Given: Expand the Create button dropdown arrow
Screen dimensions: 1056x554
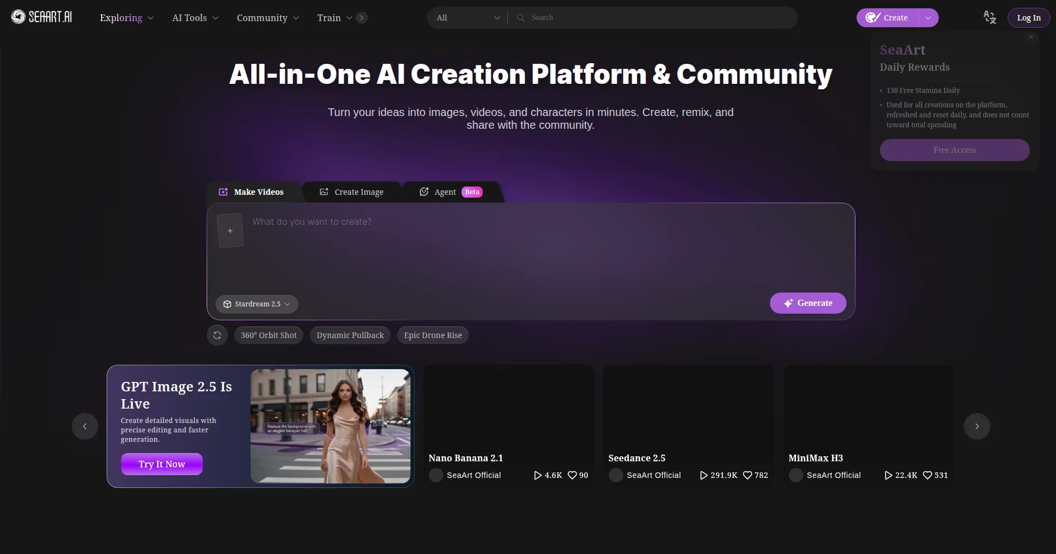Looking at the screenshot, I should (928, 18).
